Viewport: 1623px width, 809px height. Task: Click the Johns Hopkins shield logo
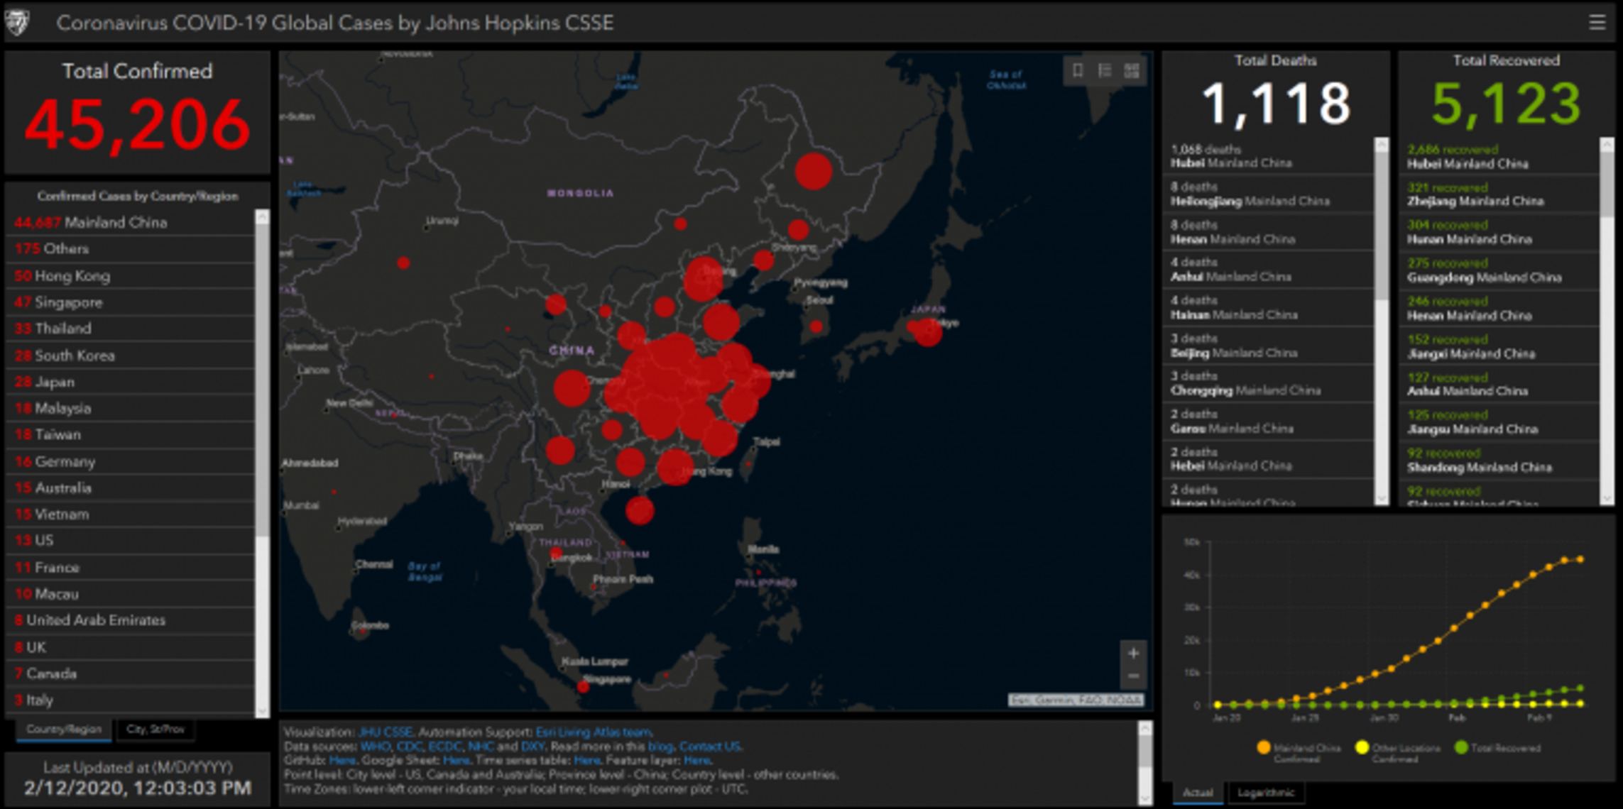(18, 23)
